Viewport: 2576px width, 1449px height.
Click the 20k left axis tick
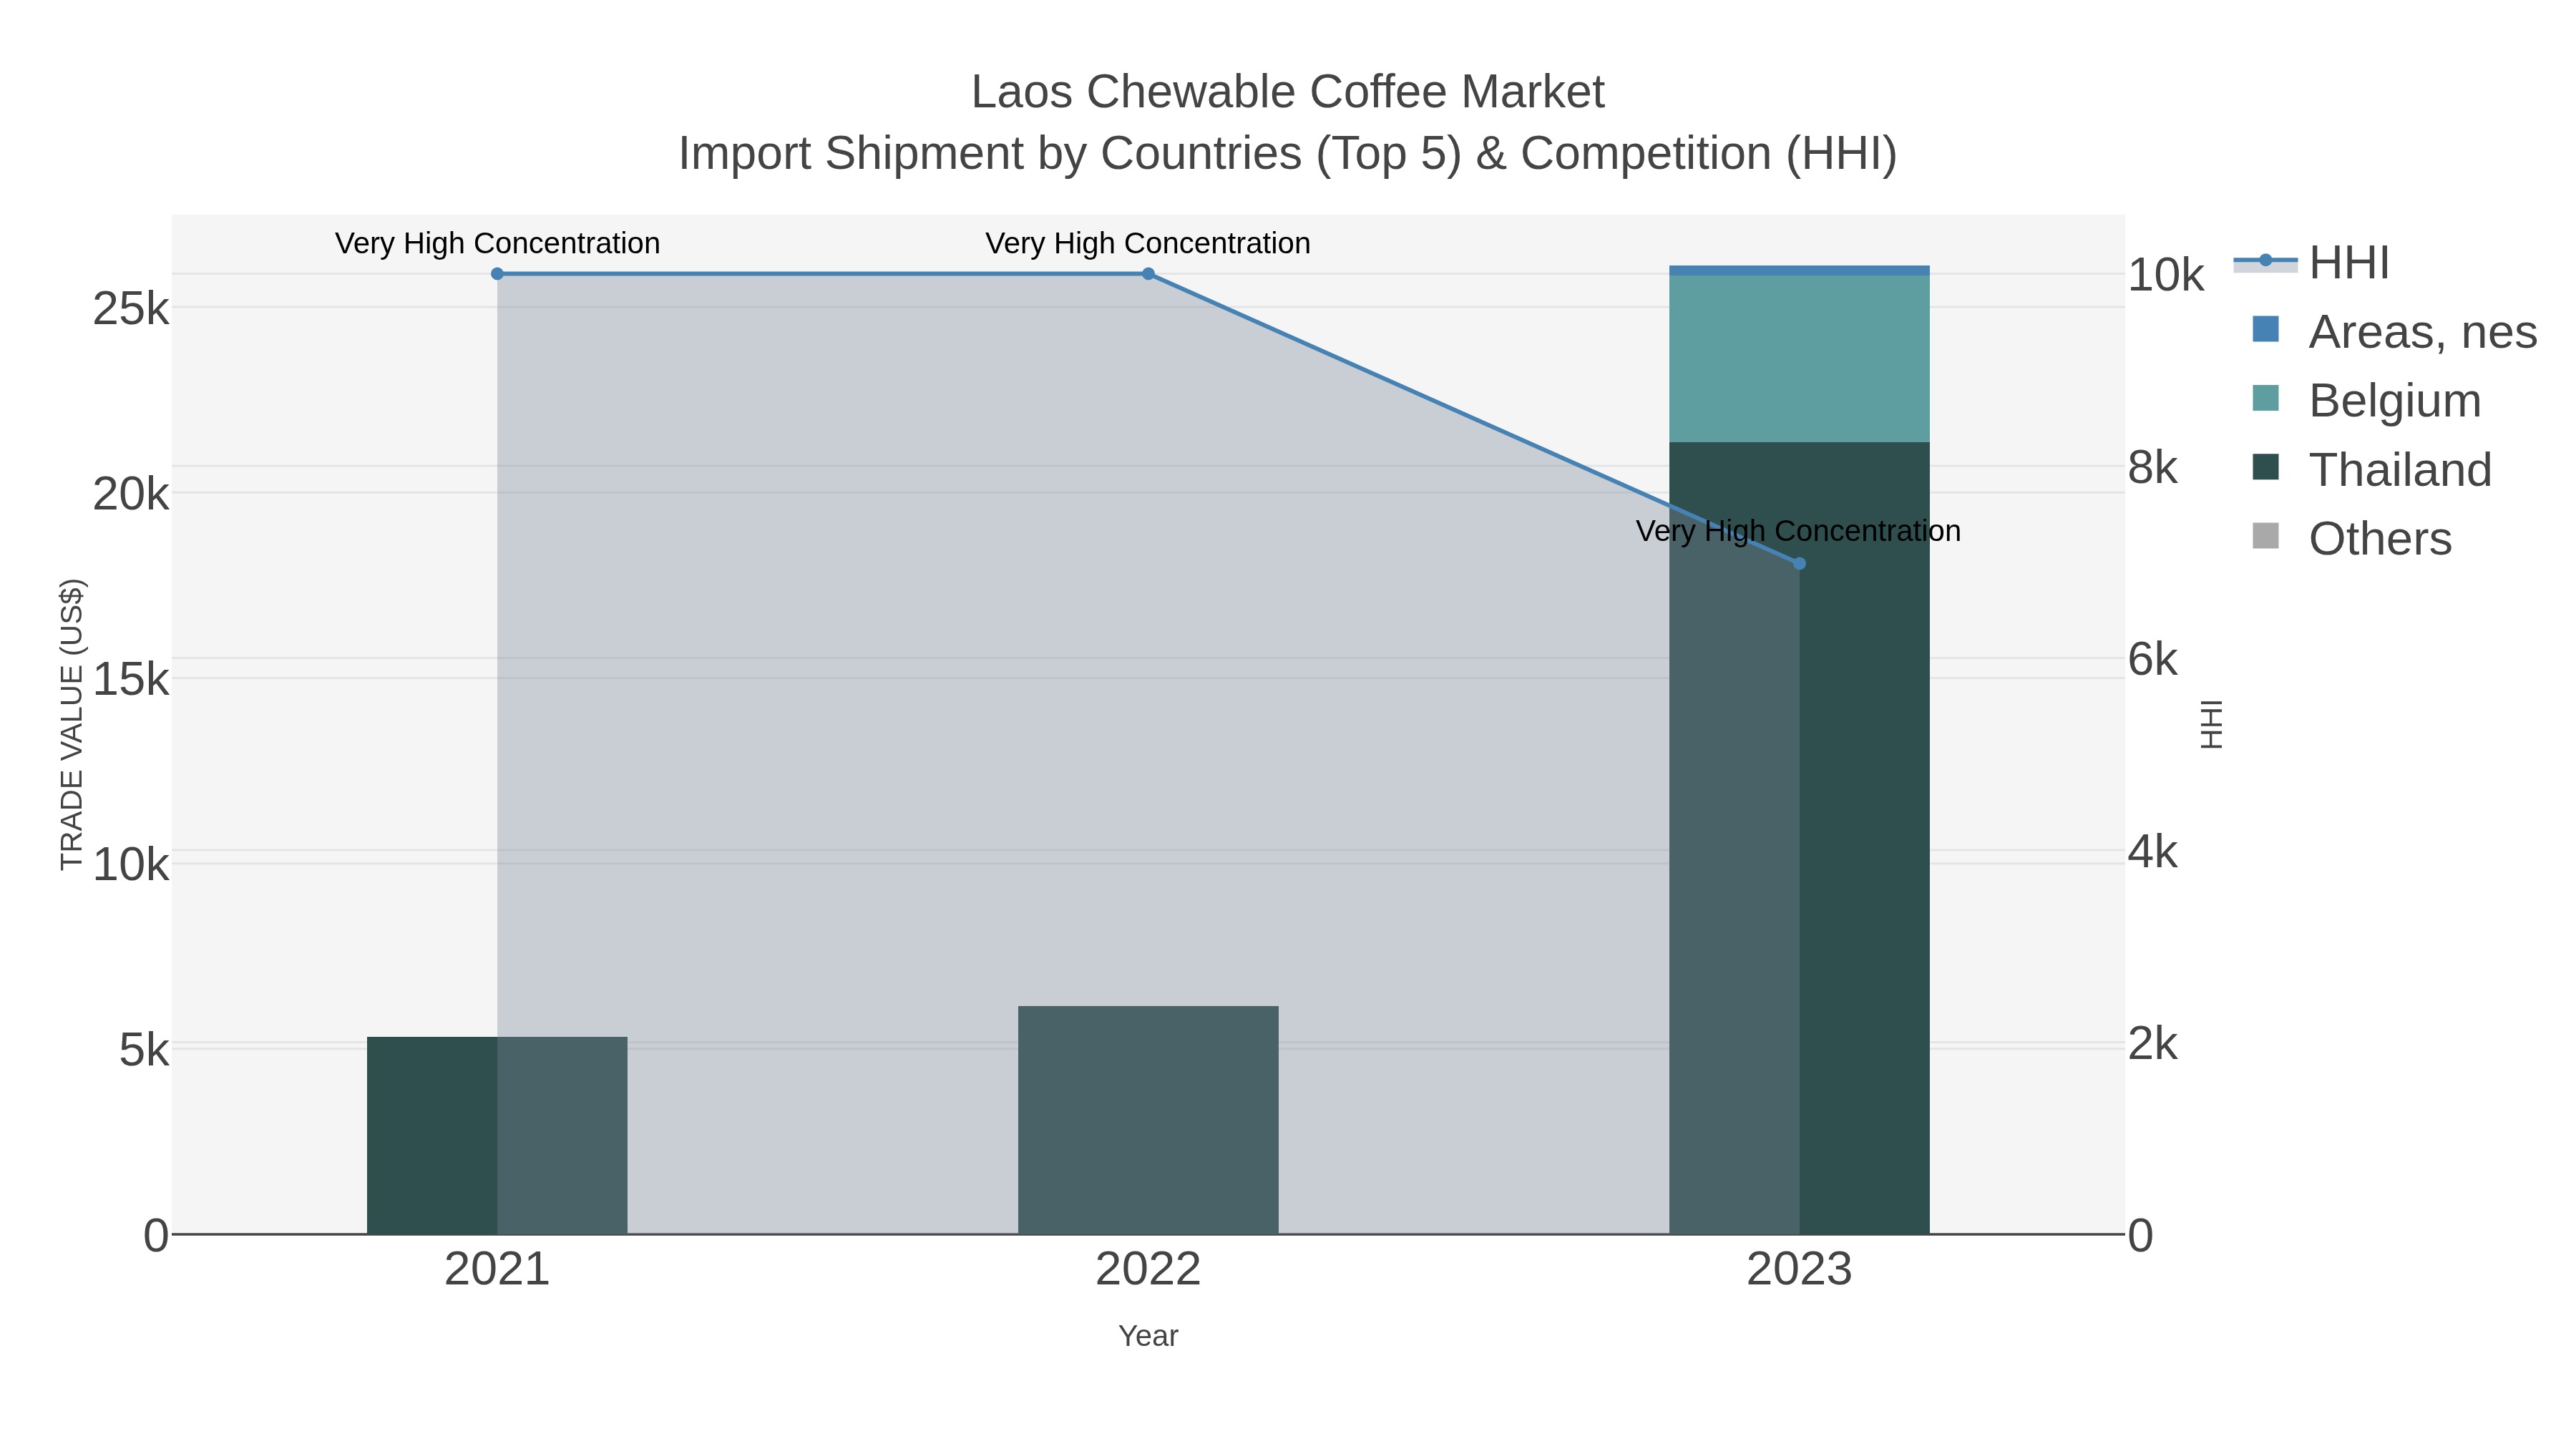[x=131, y=494]
